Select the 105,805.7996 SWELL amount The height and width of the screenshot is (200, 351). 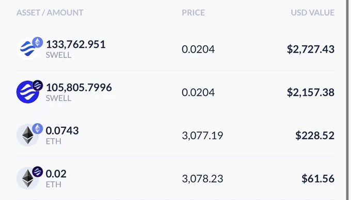click(79, 88)
